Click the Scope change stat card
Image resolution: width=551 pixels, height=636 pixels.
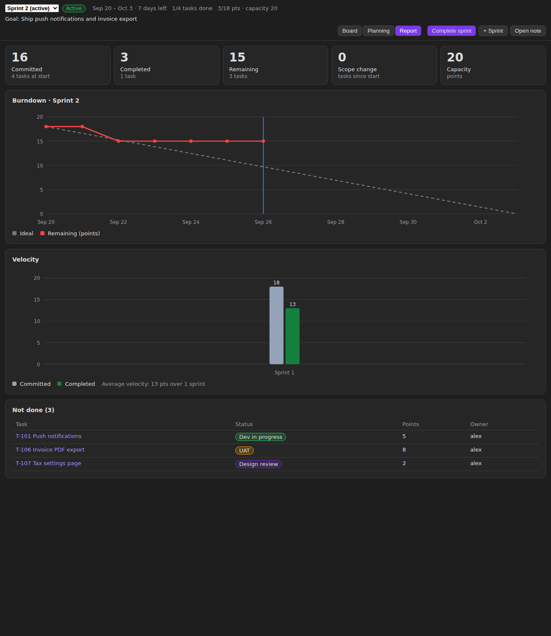tap(384, 65)
